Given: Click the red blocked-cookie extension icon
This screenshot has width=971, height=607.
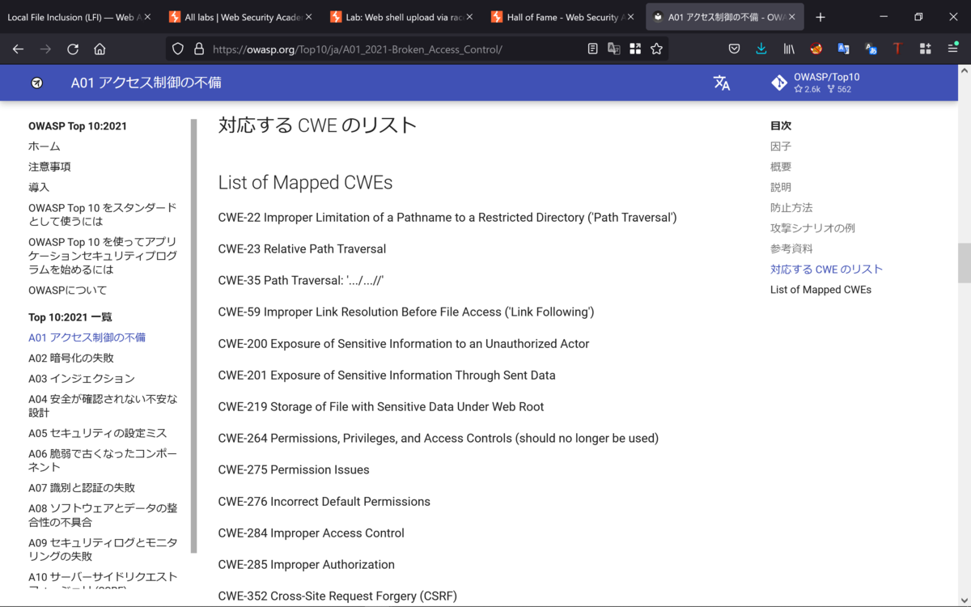Looking at the screenshot, I should pyautogui.click(x=816, y=49).
